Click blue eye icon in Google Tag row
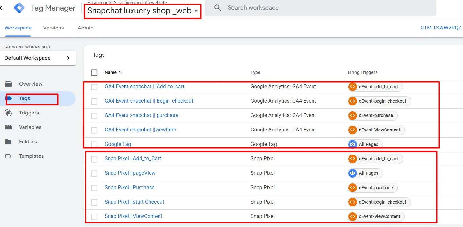The width and height of the screenshot is (463, 227). click(353, 144)
